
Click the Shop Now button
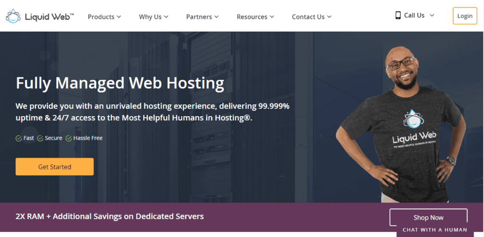click(x=428, y=217)
